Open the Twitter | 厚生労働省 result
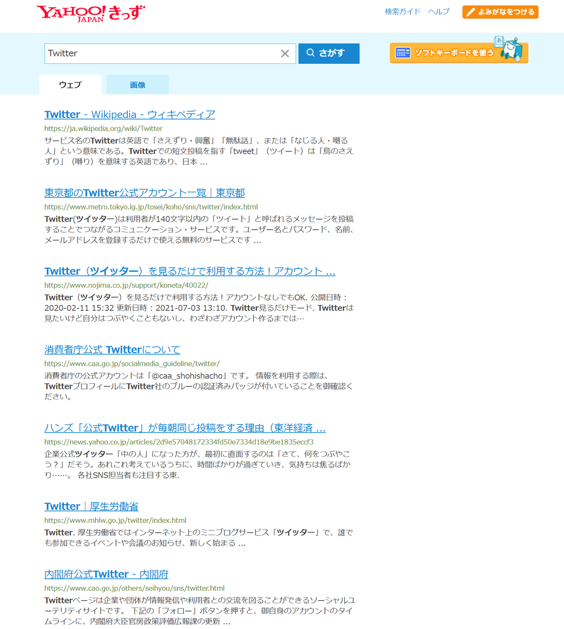This screenshot has height=629, width=564. pos(91,506)
